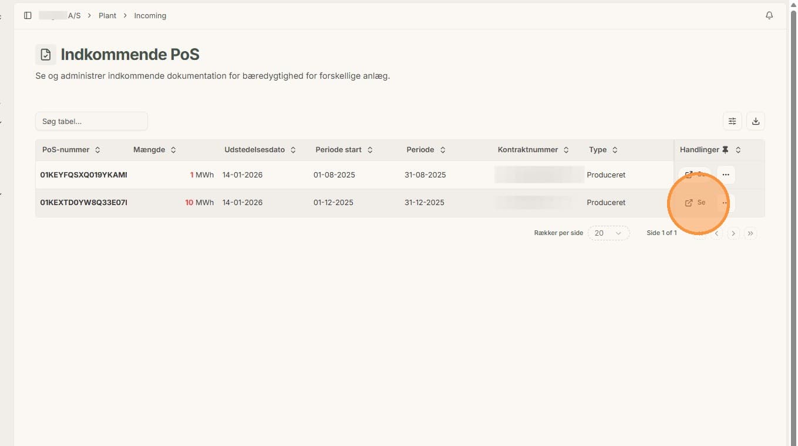Click the Periode start column header
The image size is (798, 446).
pyautogui.click(x=338, y=150)
